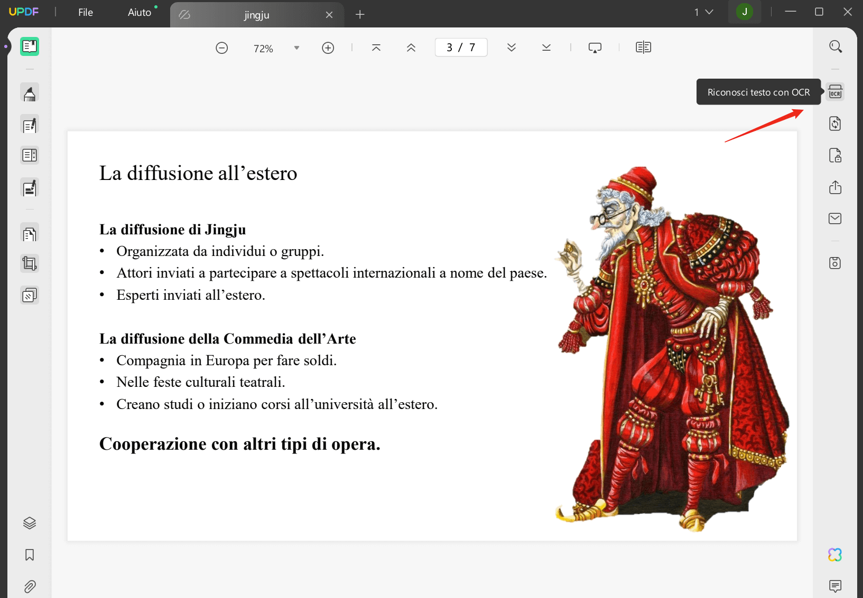This screenshot has height=598, width=863.
Task: Open the Edit PDF tool
Action: click(x=30, y=125)
